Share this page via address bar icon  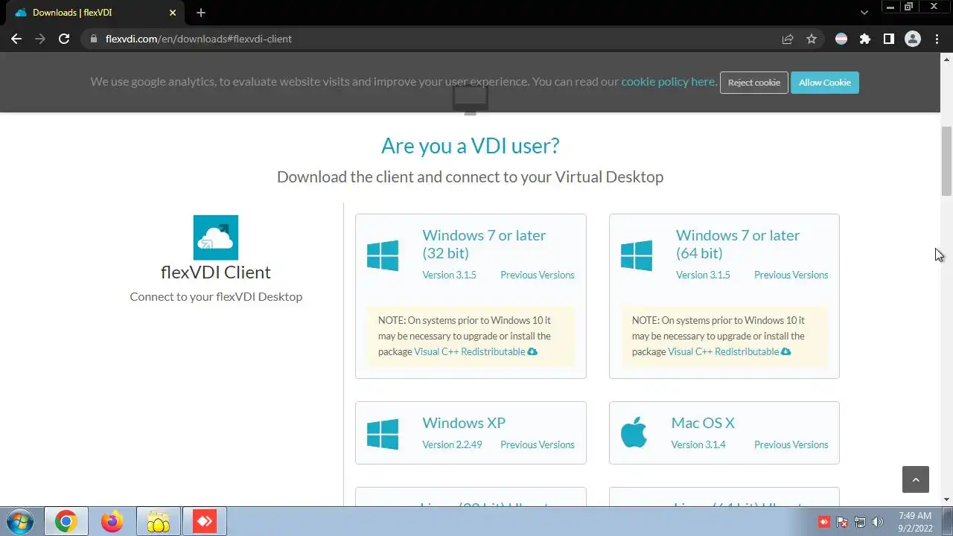click(x=788, y=39)
